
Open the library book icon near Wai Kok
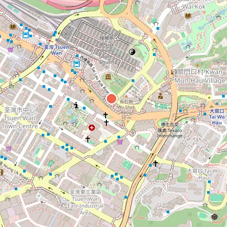point(188,16)
